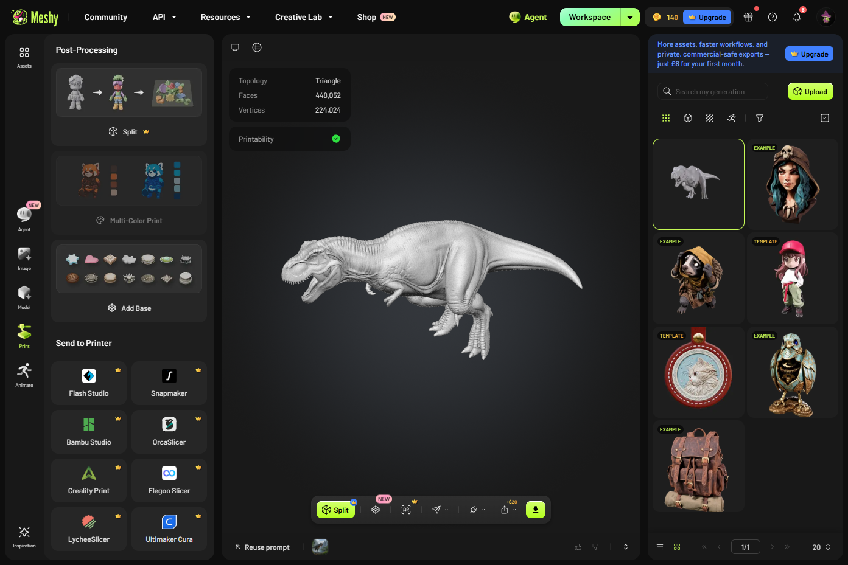Open the Assets panel in the sidebar
The width and height of the screenshot is (848, 565).
pos(24,57)
